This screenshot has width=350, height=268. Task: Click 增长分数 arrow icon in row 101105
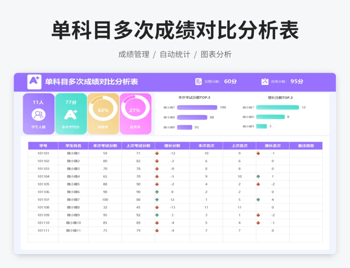(157, 184)
